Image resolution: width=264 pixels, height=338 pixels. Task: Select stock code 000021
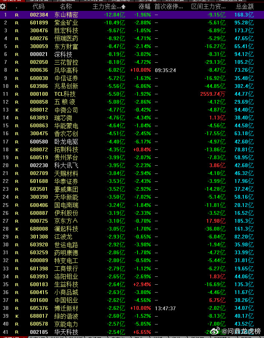39,54
